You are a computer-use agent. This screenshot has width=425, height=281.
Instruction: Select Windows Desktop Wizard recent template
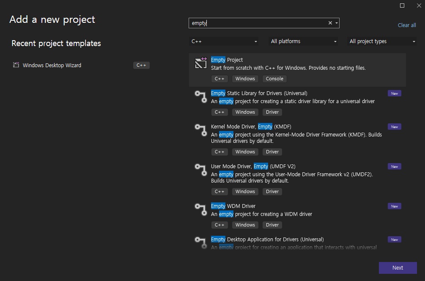coord(52,65)
